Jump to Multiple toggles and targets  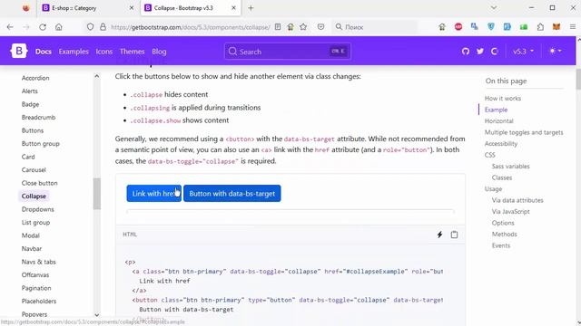[x=524, y=132]
